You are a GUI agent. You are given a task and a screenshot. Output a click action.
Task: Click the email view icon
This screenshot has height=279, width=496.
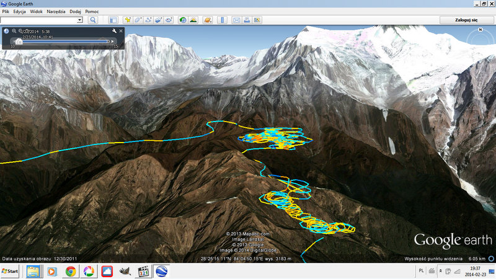(x=236, y=20)
